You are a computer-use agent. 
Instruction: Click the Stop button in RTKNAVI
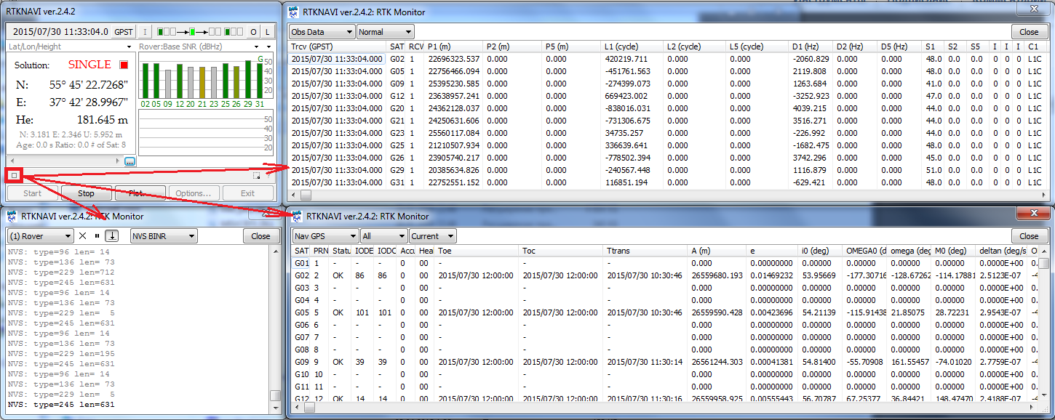[x=87, y=193]
